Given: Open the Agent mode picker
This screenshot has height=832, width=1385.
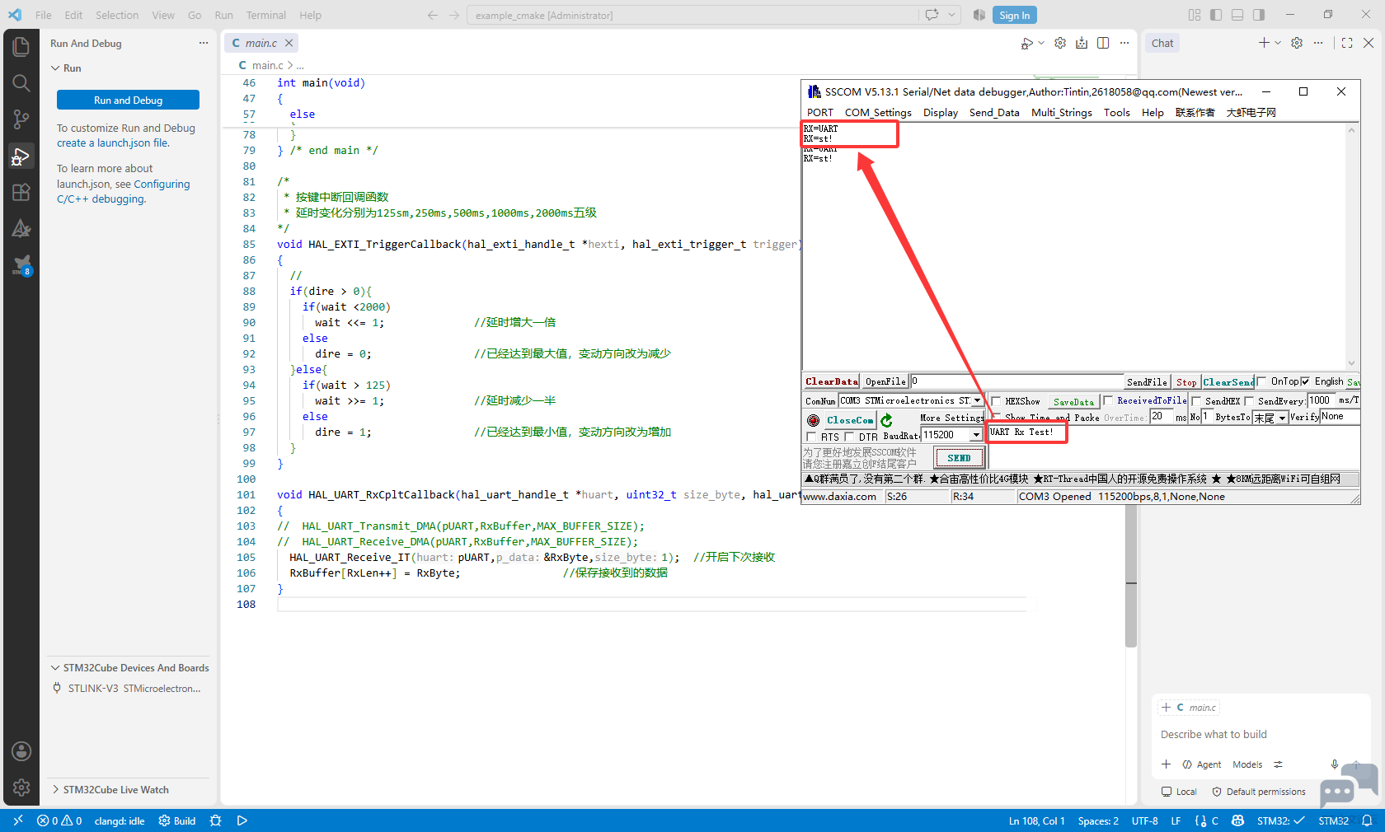Looking at the screenshot, I should [x=1202, y=764].
